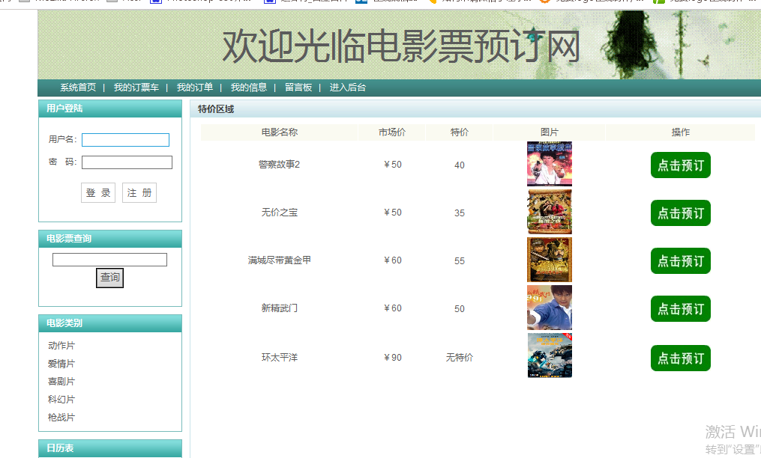The height and width of the screenshot is (458, 761).
Task: Click the 欢迎光临电影票预订网 banner title
Action: point(401,46)
